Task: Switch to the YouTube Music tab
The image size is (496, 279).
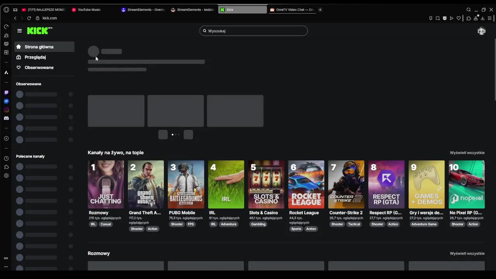Action: point(93,10)
